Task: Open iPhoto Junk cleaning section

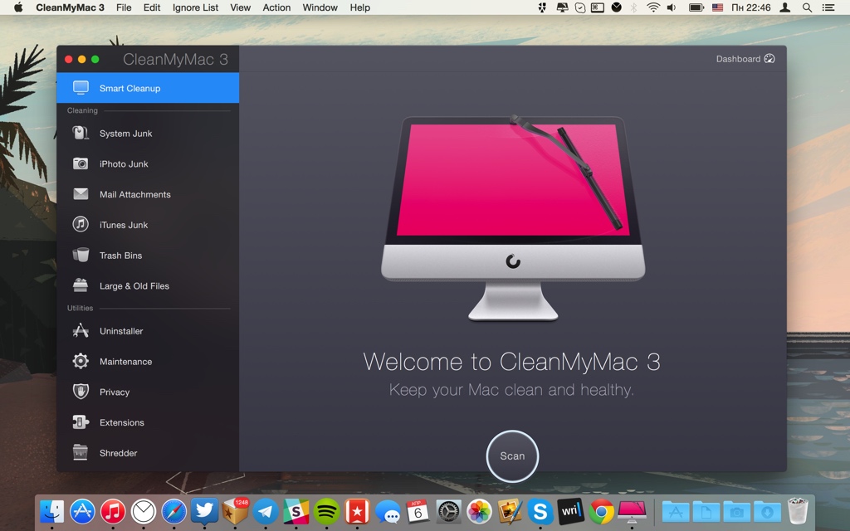Action: [124, 164]
